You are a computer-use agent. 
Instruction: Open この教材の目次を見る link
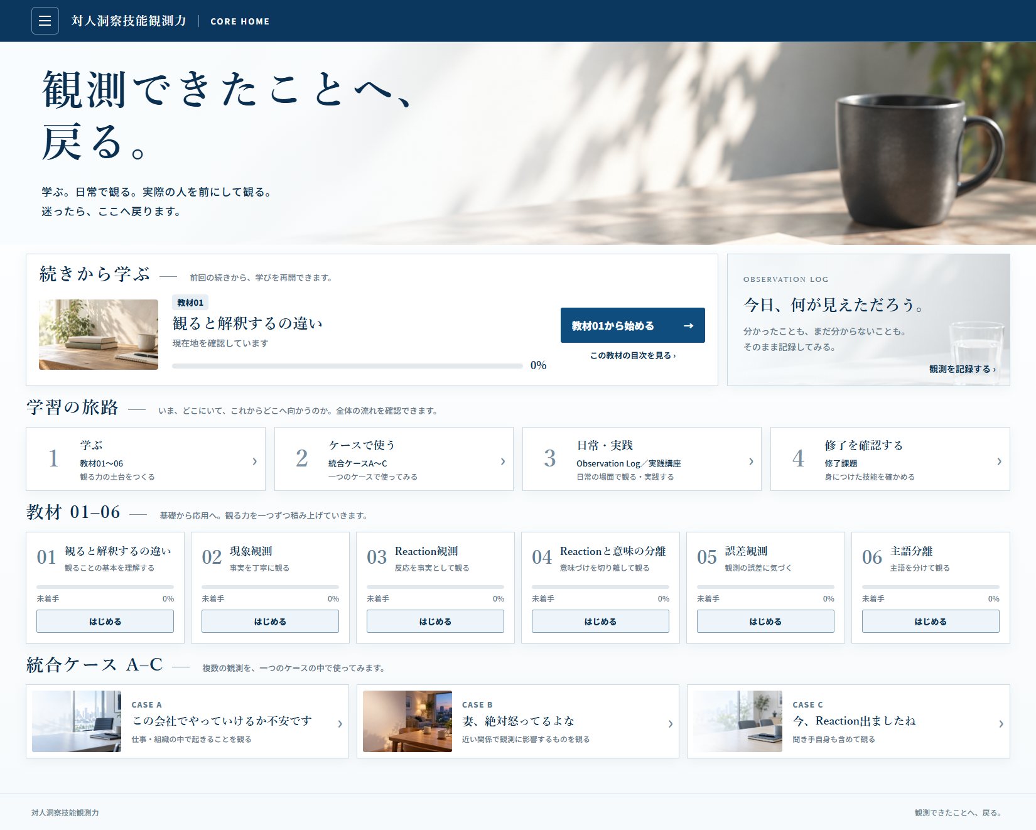[x=632, y=355]
